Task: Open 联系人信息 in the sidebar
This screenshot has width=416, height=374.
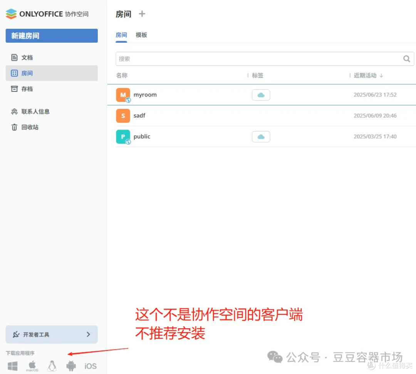Action: coord(52,111)
